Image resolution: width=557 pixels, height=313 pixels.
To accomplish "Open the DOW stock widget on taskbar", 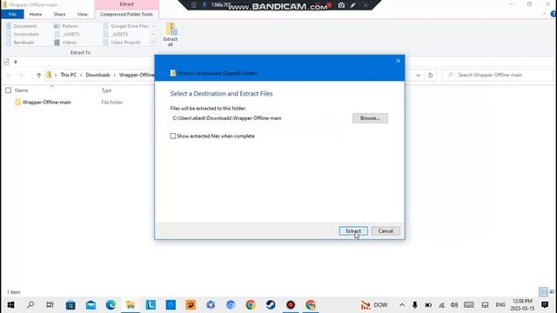I will click(374, 305).
